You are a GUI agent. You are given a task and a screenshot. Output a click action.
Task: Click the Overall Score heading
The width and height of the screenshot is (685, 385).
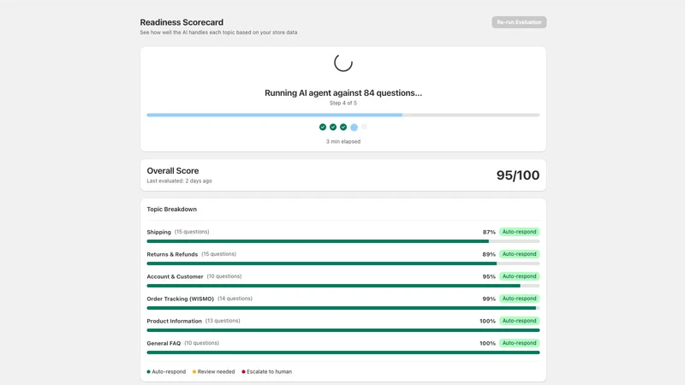click(173, 170)
